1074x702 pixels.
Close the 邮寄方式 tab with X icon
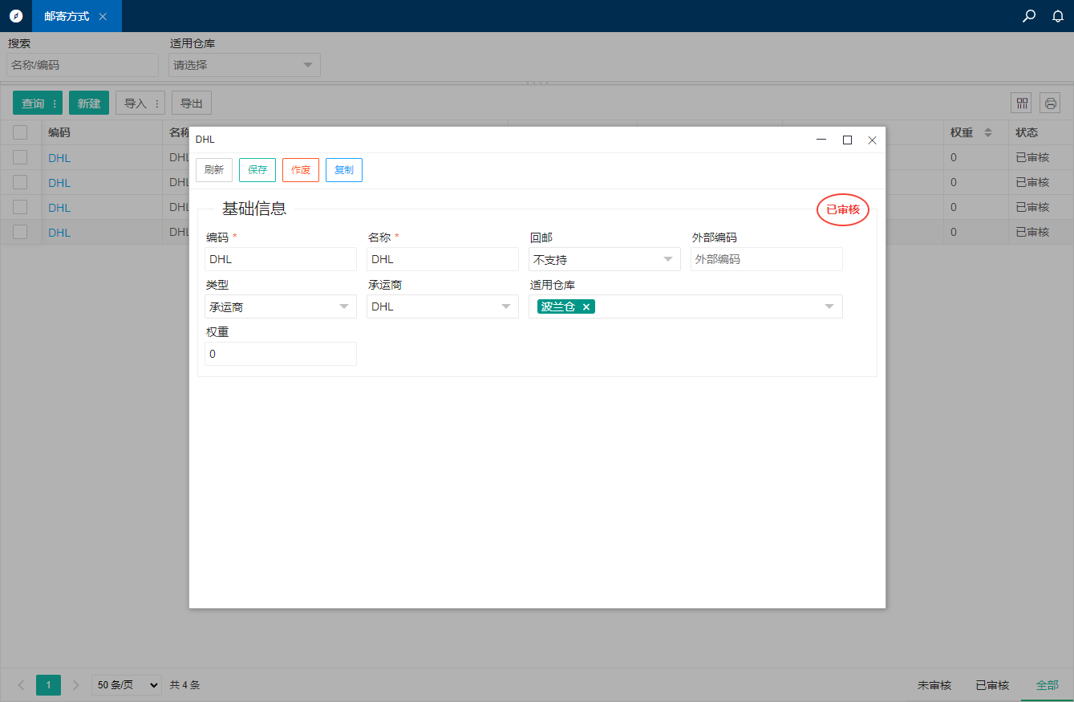[x=103, y=16]
